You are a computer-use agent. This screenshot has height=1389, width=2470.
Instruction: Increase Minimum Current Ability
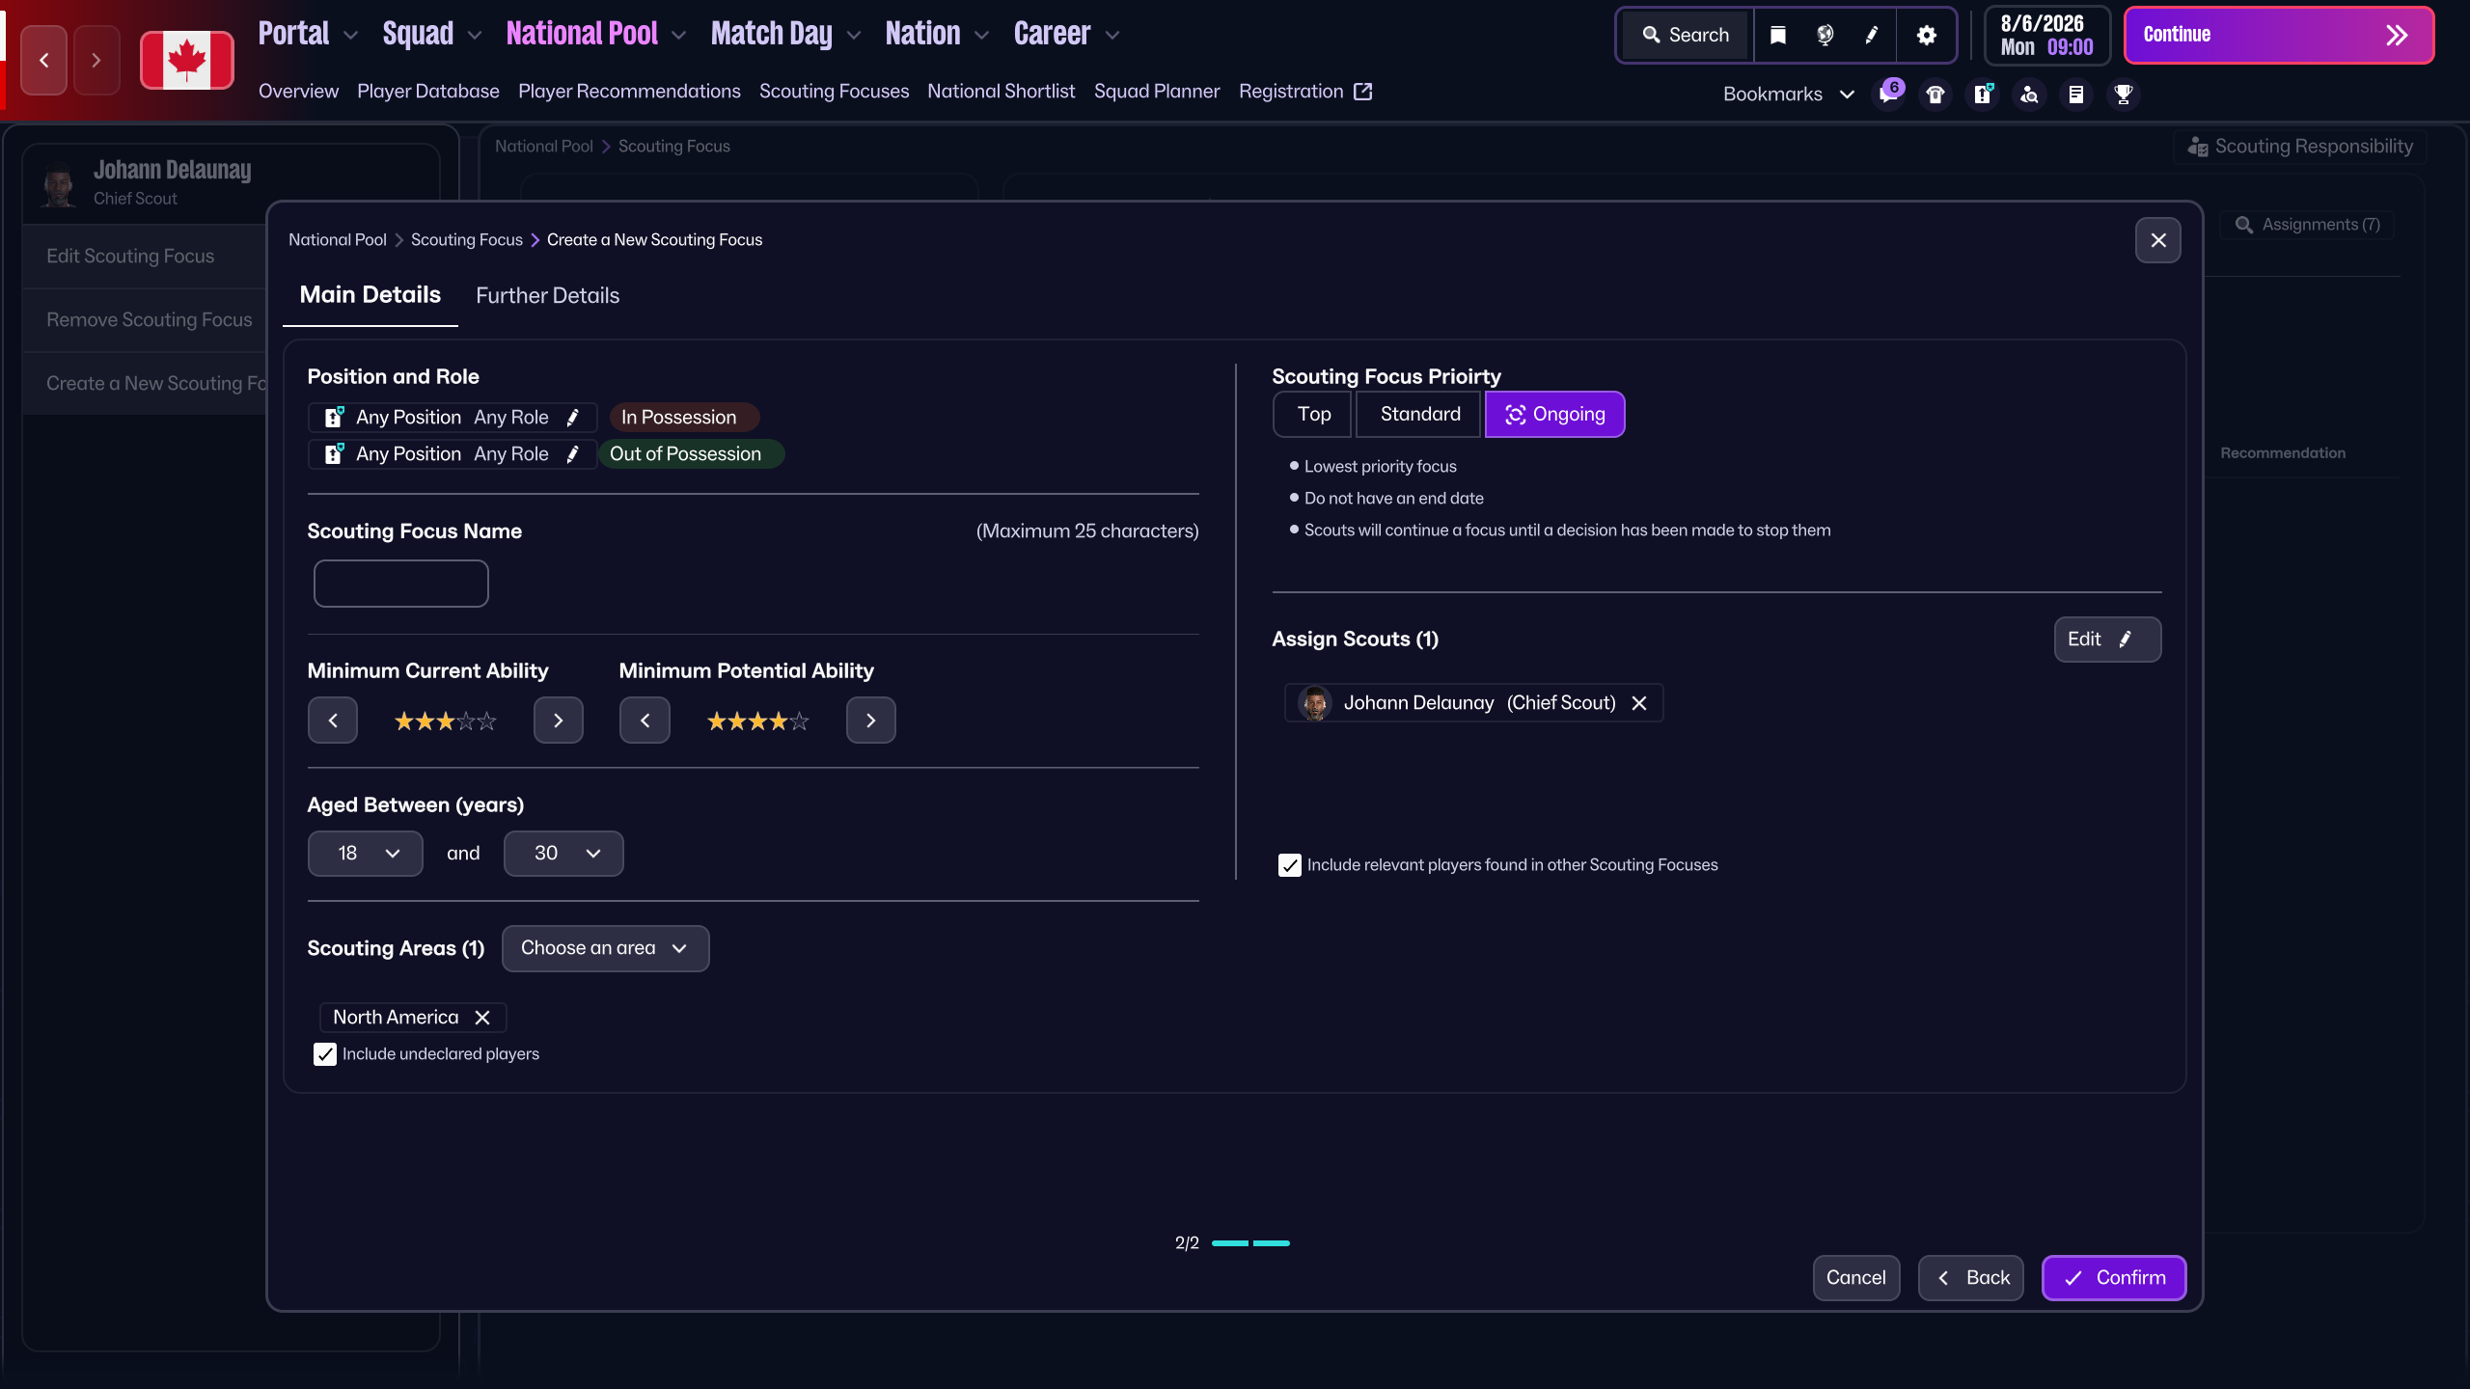pyautogui.click(x=558, y=721)
